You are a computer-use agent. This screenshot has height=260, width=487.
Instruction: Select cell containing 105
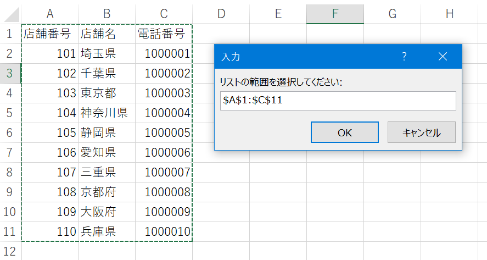coord(50,133)
